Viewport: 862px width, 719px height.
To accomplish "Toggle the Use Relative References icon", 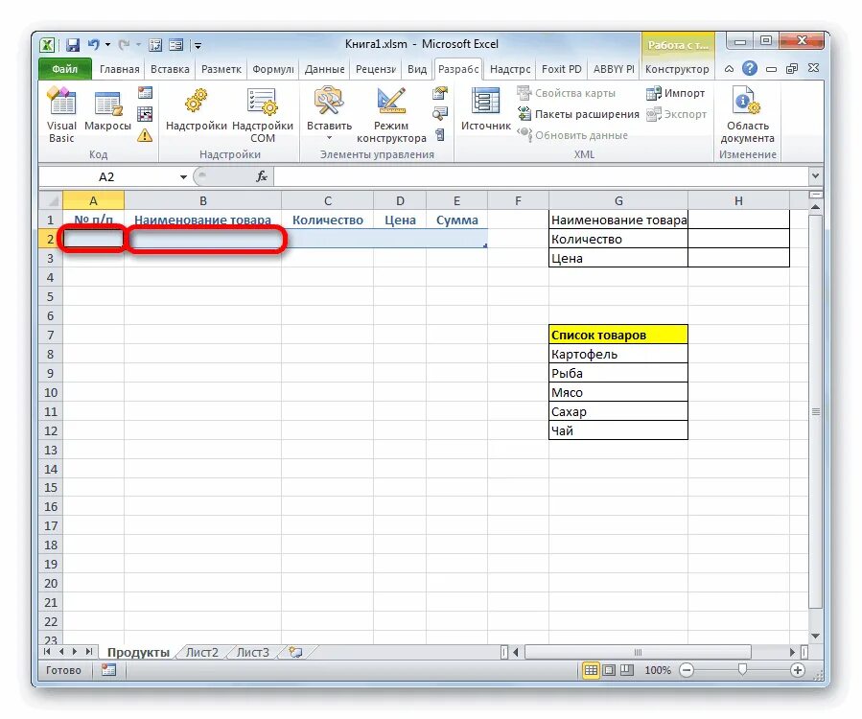I will [x=145, y=114].
